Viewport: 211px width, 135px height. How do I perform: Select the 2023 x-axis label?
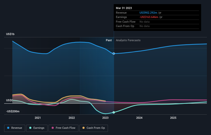(x=105, y=118)
